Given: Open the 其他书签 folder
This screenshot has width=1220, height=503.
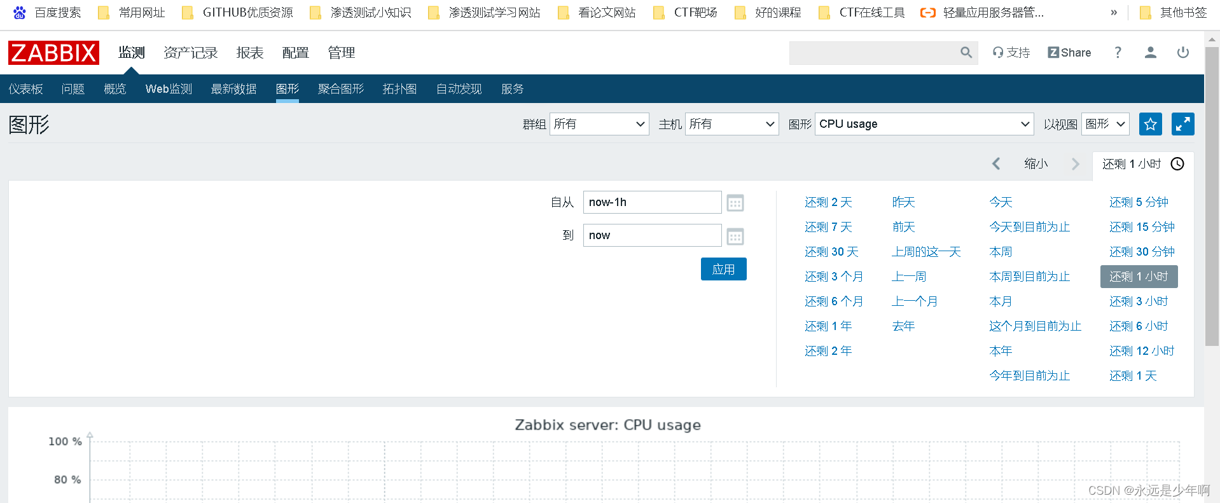Looking at the screenshot, I should pos(1173,13).
